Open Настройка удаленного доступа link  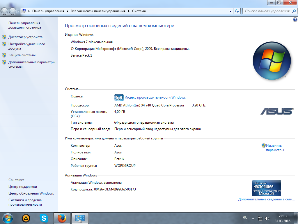point(26,46)
